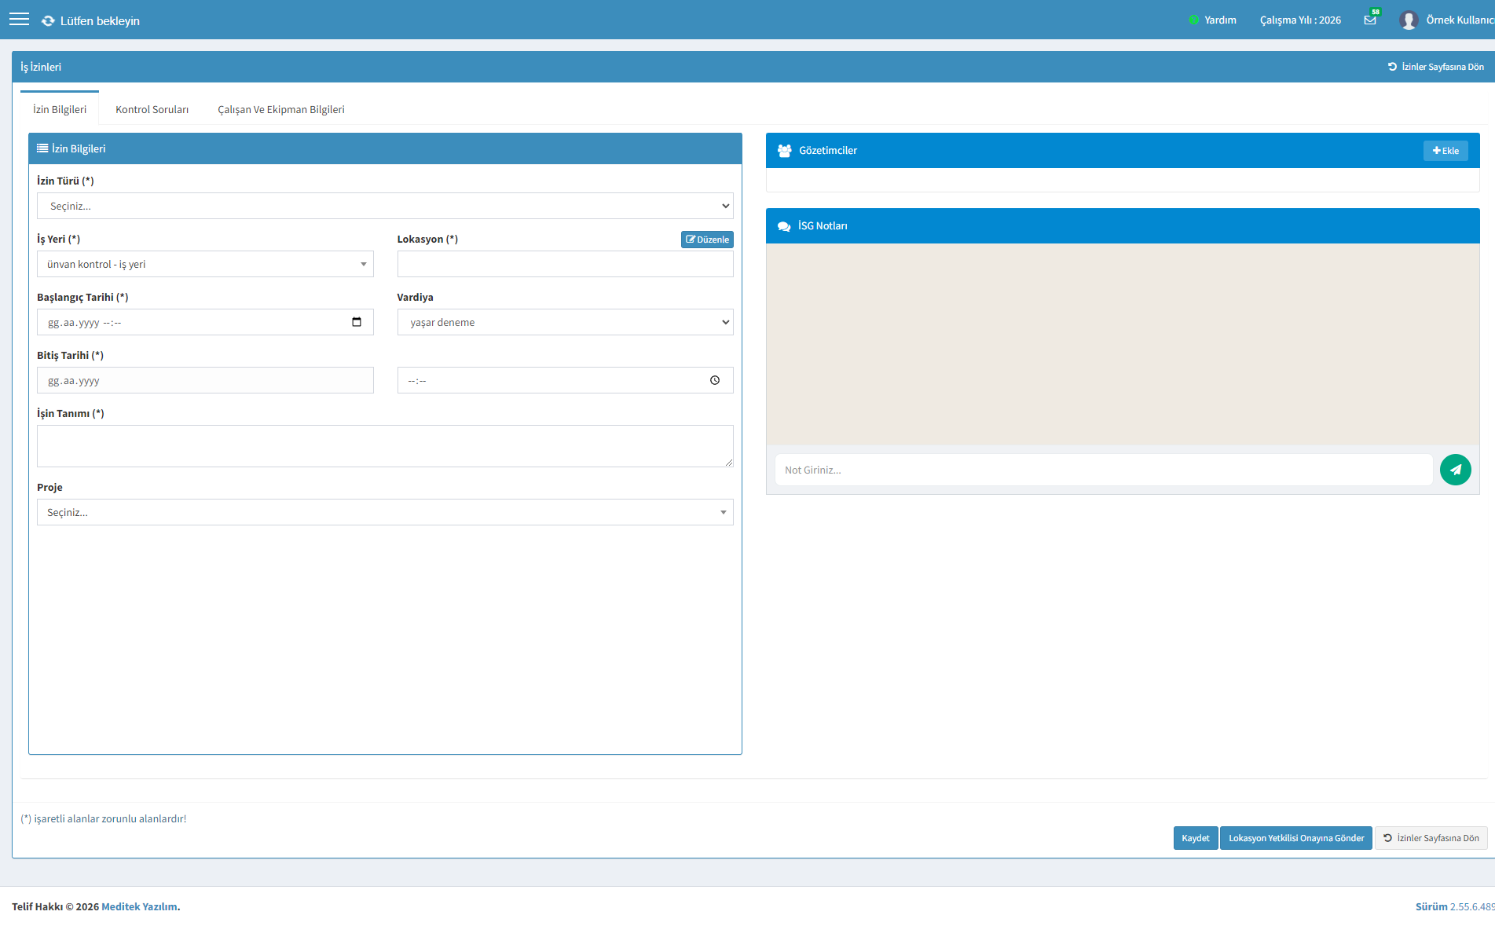Expand the Vardiya dropdown showing yaşar deneme
This screenshot has width=1495, height=926.
coord(565,322)
